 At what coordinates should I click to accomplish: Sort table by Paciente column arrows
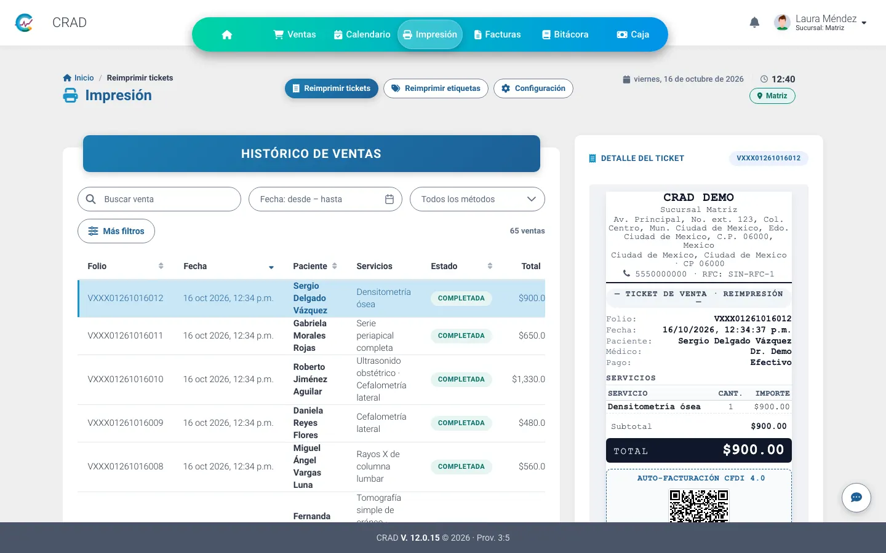pyautogui.click(x=335, y=266)
